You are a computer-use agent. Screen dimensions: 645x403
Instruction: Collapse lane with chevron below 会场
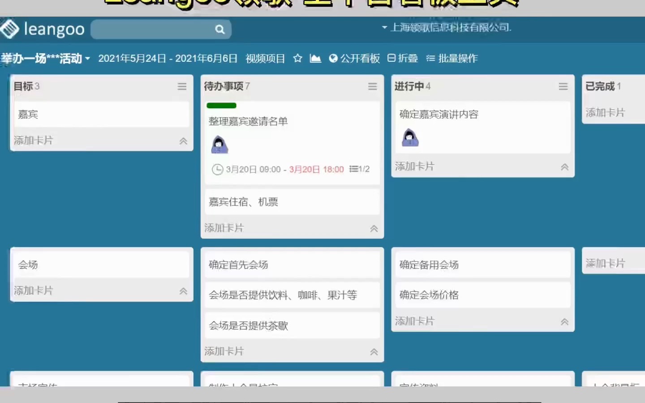[183, 291]
